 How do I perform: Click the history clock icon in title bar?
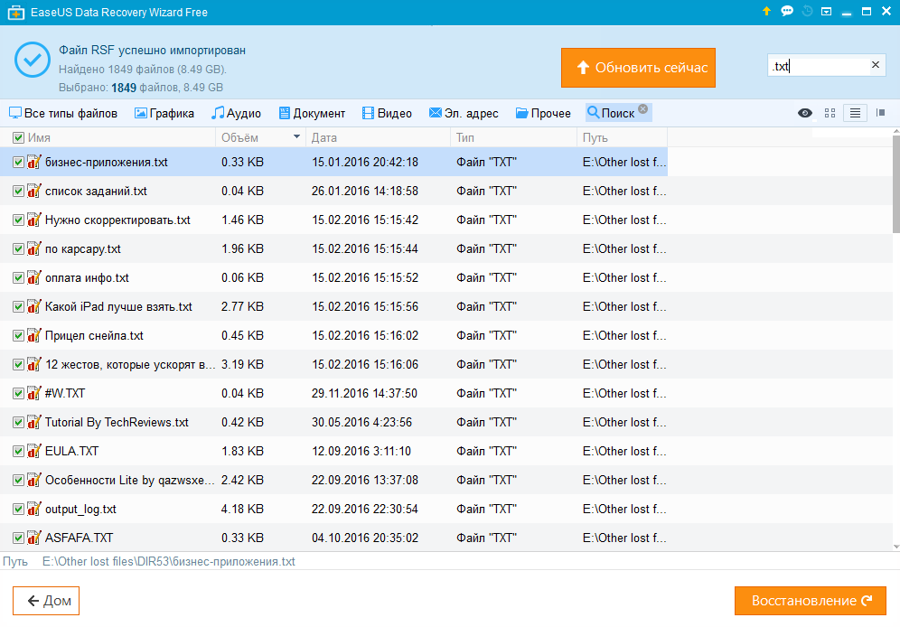click(807, 11)
